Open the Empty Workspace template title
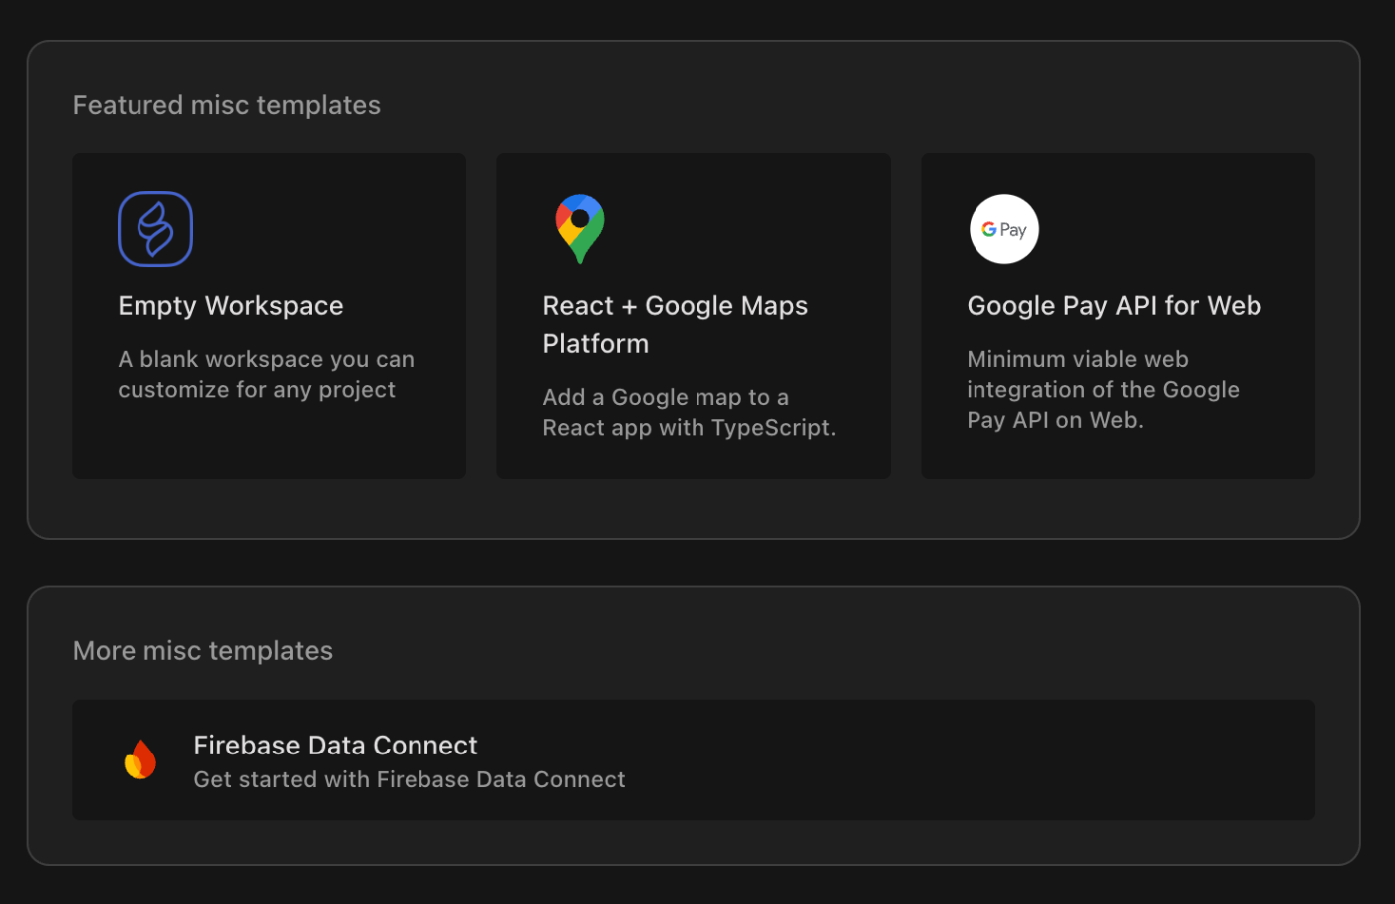This screenshot has width=1395, height=904. 230,306
